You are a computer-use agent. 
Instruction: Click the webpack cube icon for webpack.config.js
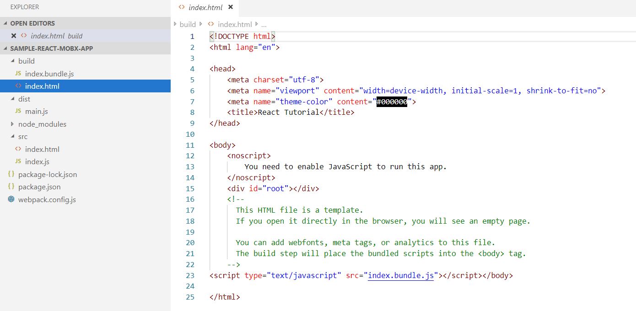pyautogui.click(x=11, y=199)
